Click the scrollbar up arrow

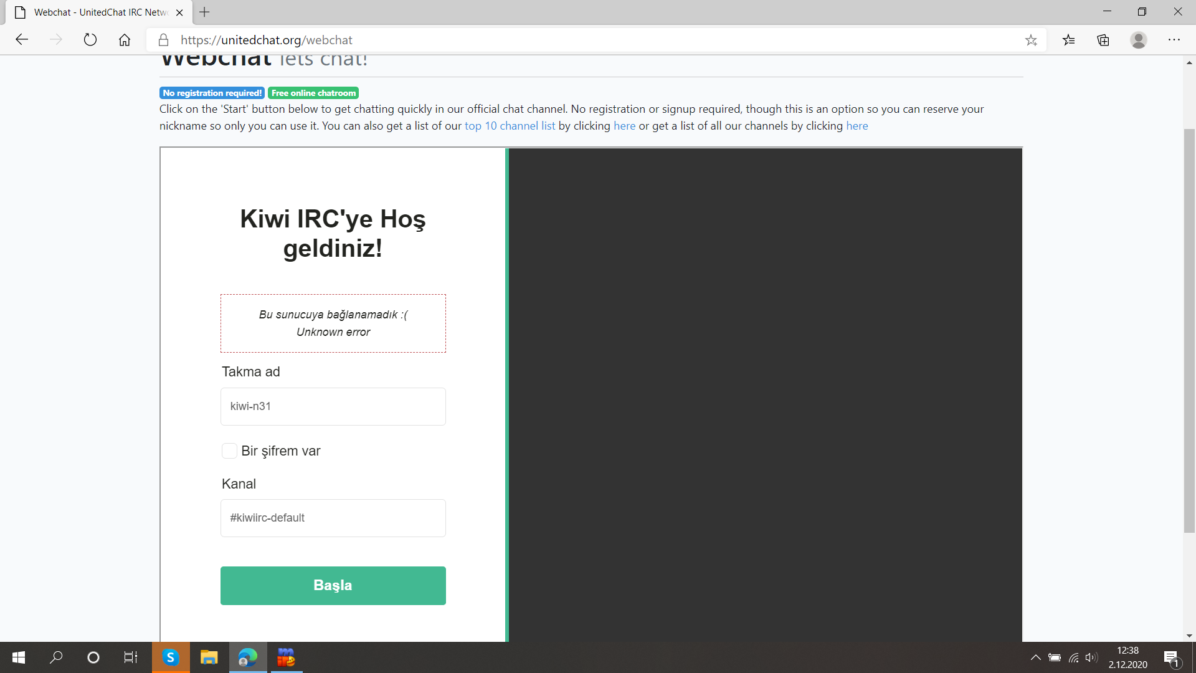pyautogui.click(x=1189, y=62)
